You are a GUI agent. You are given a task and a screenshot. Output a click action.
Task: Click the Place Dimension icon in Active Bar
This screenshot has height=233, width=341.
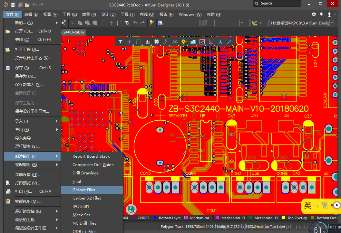(x=211, y=42)
